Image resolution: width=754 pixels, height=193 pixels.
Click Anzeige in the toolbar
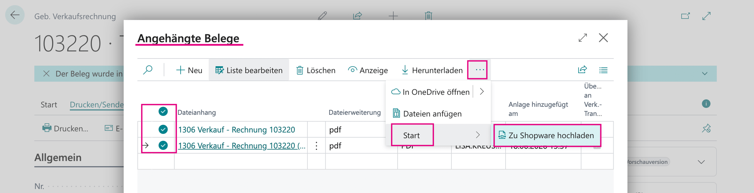coord(368,70)
